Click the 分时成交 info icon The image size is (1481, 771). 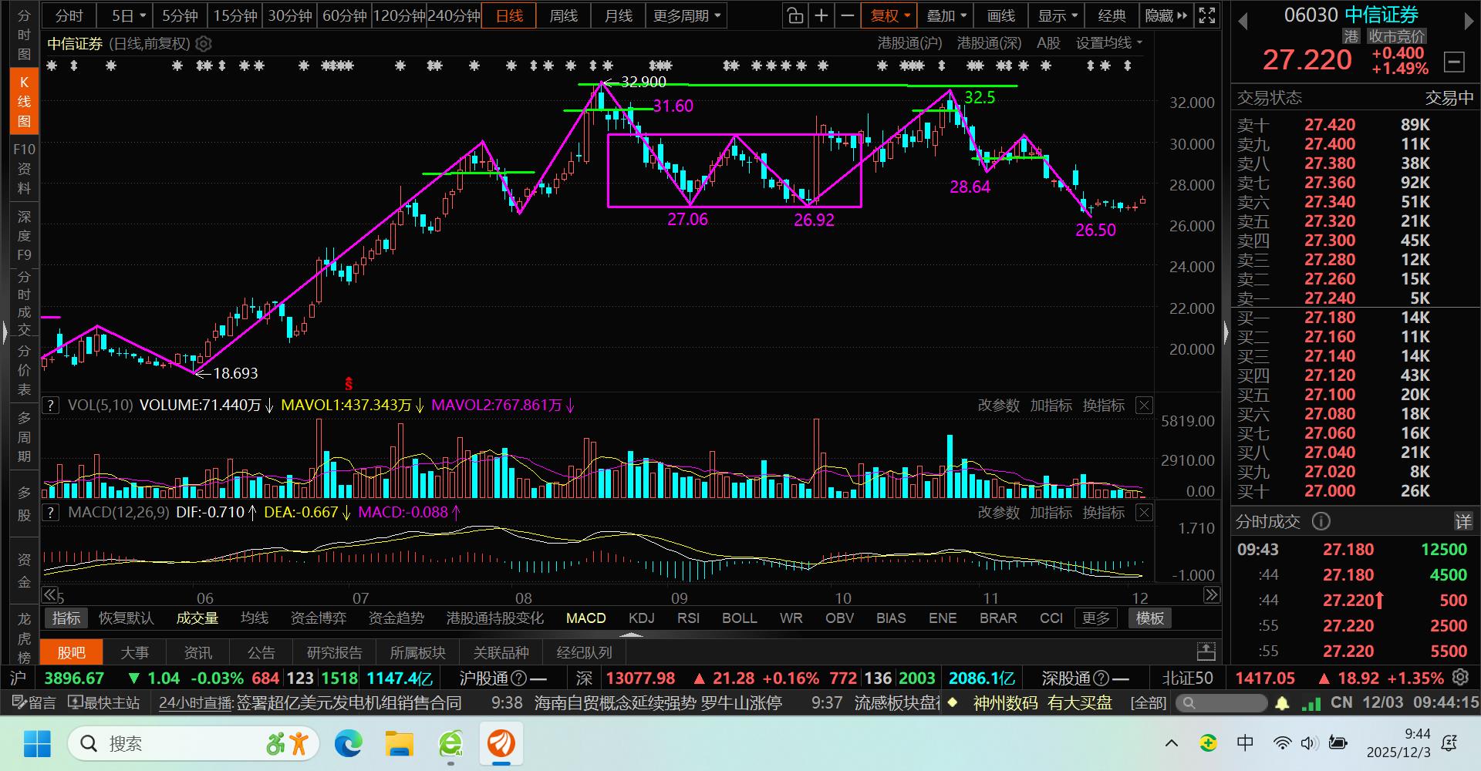1321,522
